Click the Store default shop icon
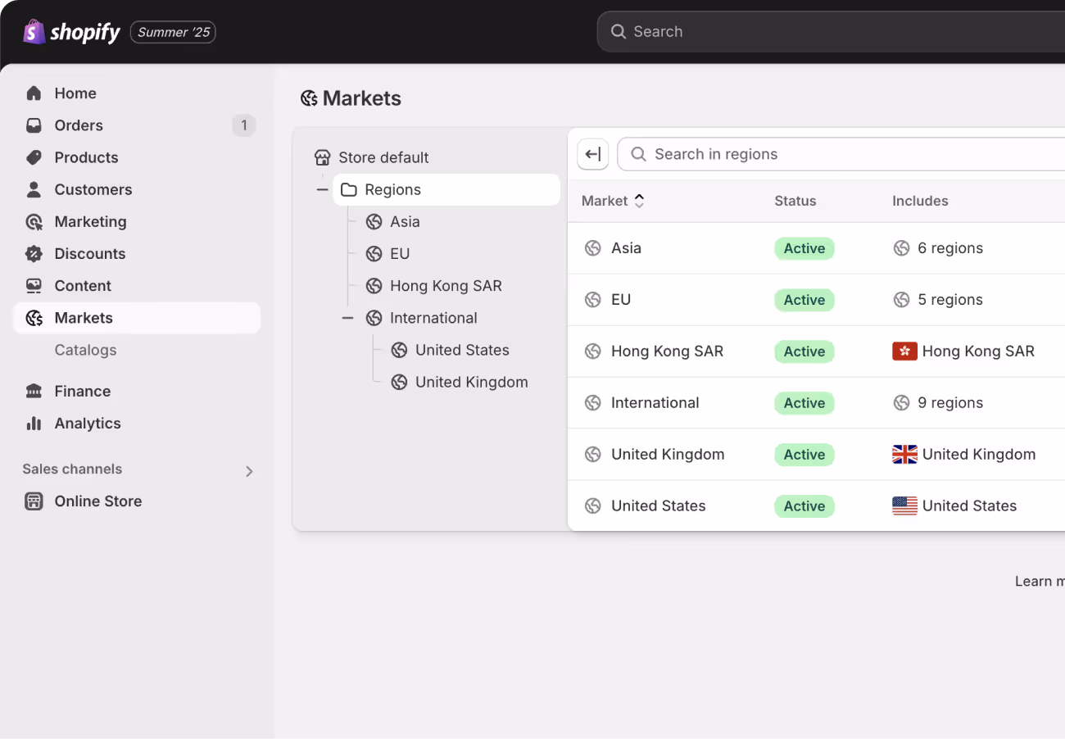This screenshot has width=1065, height=739. click(322, 157)
